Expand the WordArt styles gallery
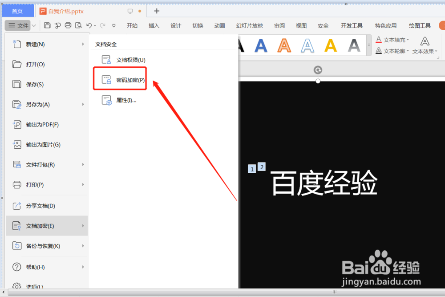The image size is (445, 297). (369, 45)
